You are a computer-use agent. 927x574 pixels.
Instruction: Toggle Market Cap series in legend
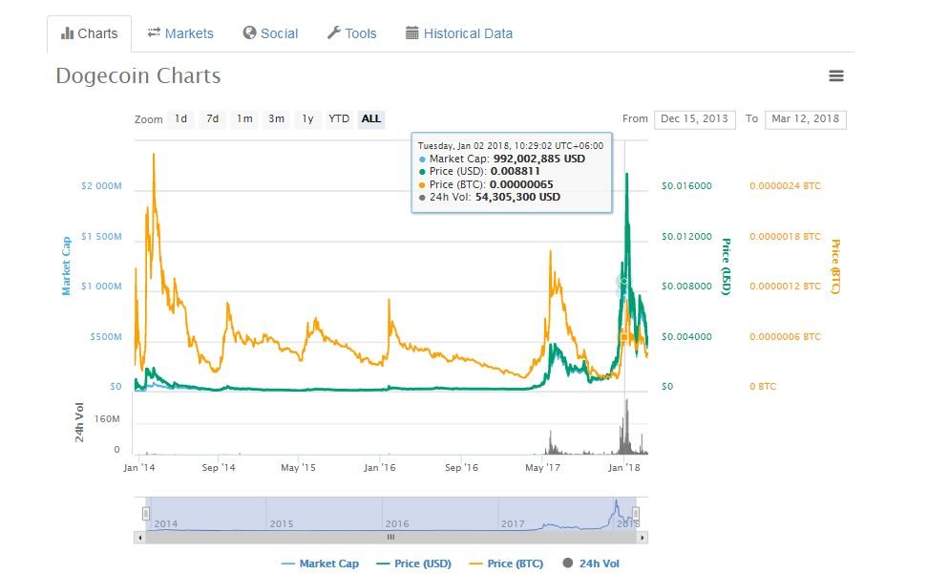tap(321, 563)
